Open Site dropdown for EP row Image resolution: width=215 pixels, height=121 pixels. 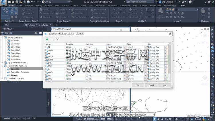(166, 47)
